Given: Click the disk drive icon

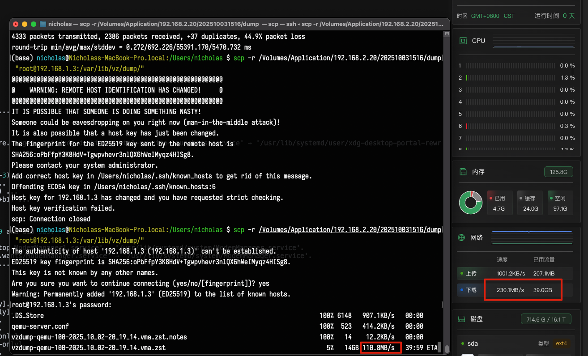Looking at the screenshot, I should 462,319.
